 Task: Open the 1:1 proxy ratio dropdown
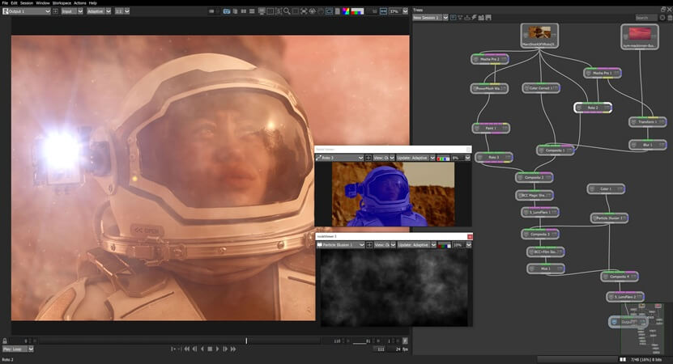tap(122, 11)
